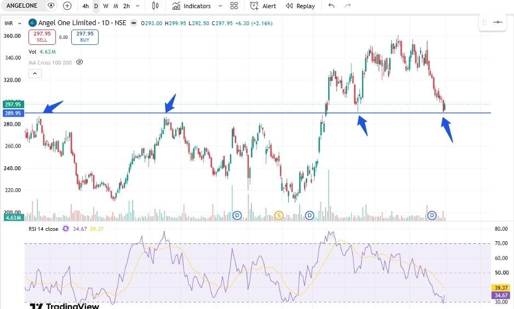Click the RSI moving average value 39.37 in the legend

[96, 229]
